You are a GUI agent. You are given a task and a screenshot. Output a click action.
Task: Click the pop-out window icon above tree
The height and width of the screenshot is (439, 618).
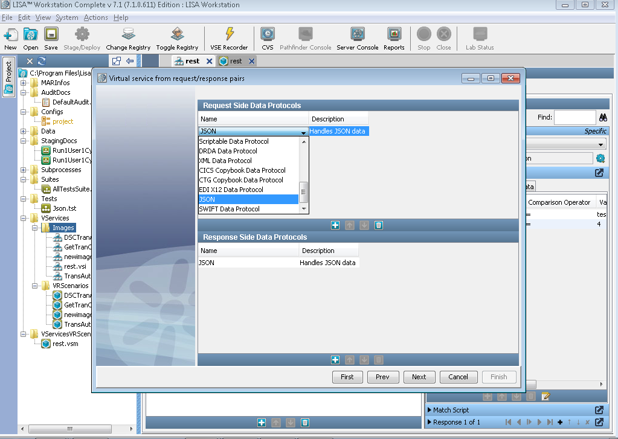(x=116, y=61)
